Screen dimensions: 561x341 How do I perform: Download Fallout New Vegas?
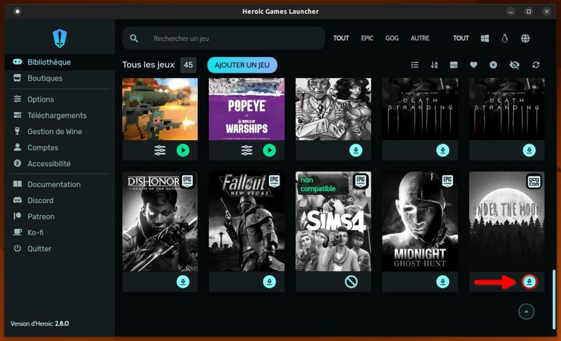(x=269, y=281)
